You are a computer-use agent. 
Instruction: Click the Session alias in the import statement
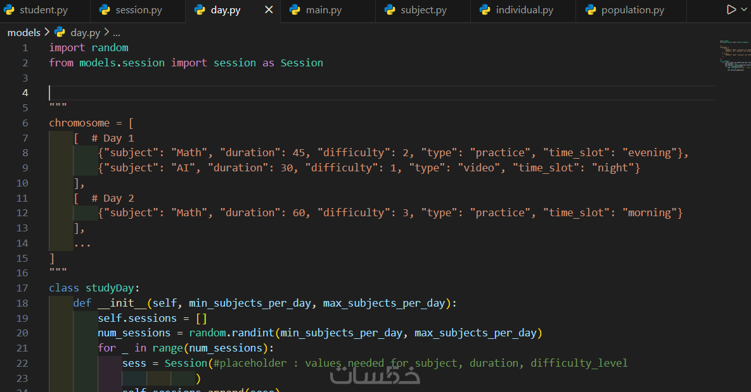pos(302,63)
